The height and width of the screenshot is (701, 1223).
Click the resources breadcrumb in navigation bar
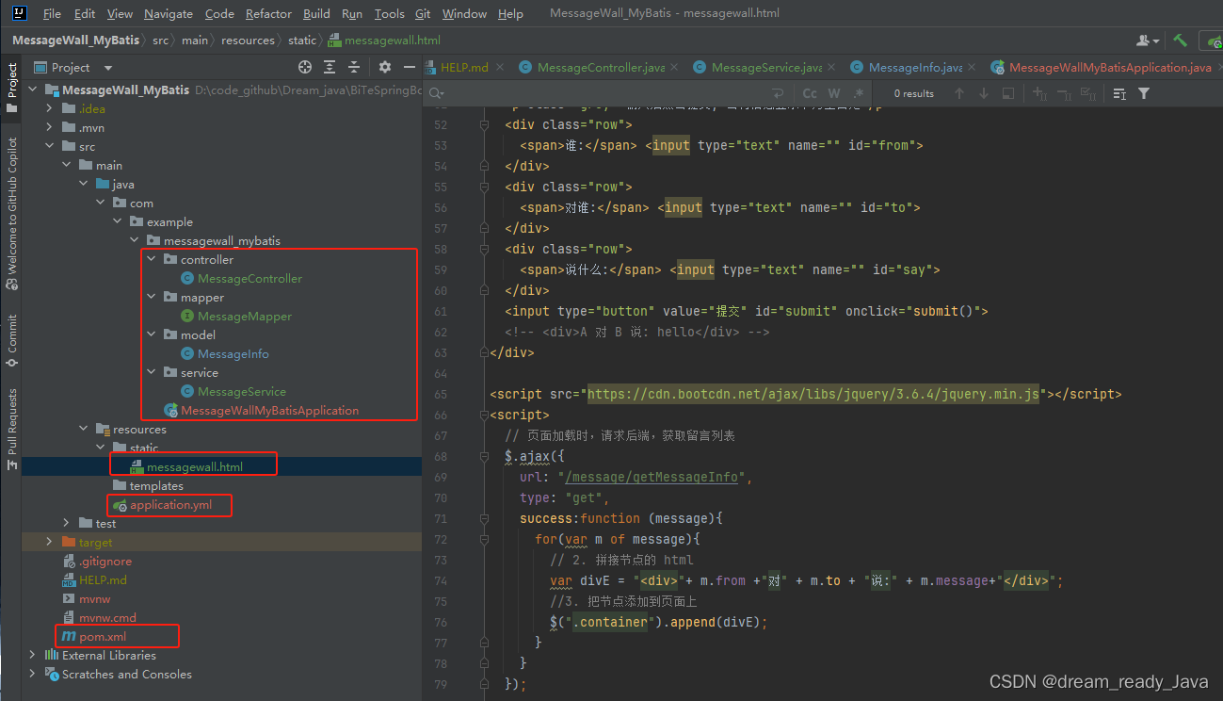coord(249,40)
